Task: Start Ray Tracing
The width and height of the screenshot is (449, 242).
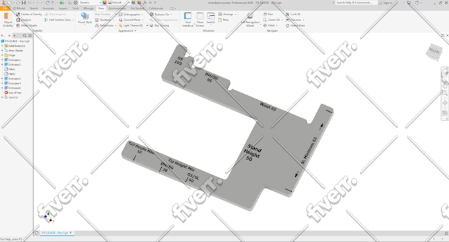Action: 160,26
